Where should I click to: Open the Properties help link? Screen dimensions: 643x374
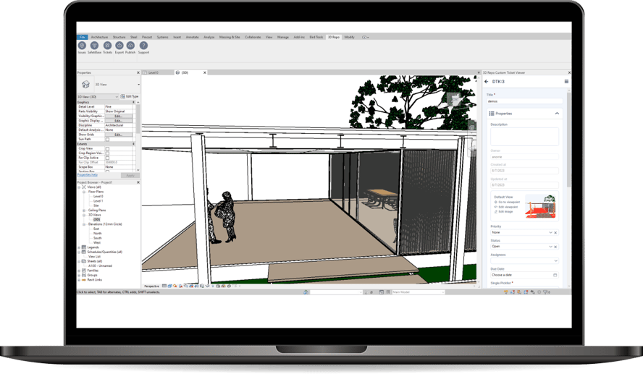[88, 175]
